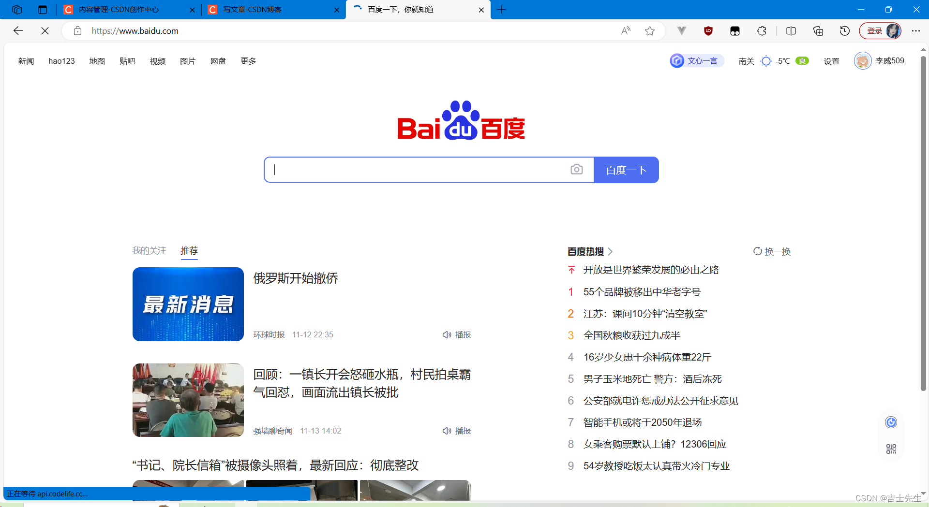
Task: Expand the 更多 menu
Action: pos(248,61)
